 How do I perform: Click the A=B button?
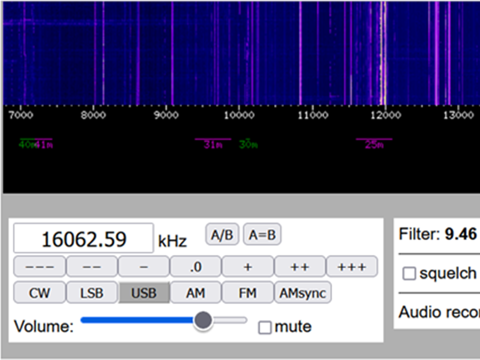click(x=262, y=234)
